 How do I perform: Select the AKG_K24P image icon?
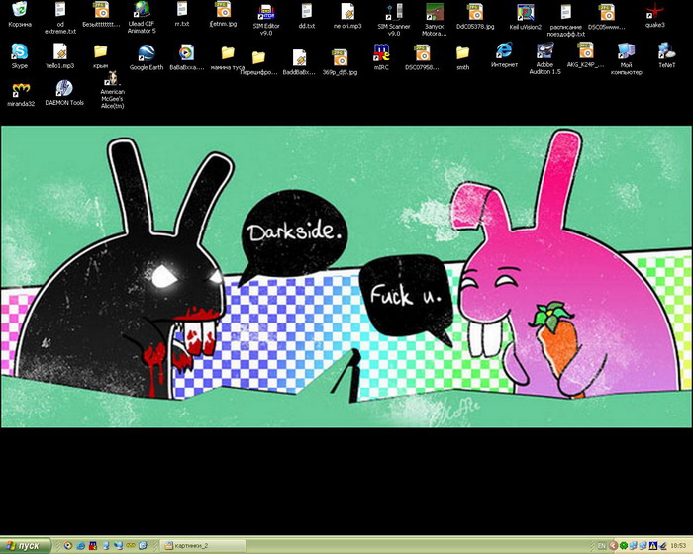[x=586, y=55]
